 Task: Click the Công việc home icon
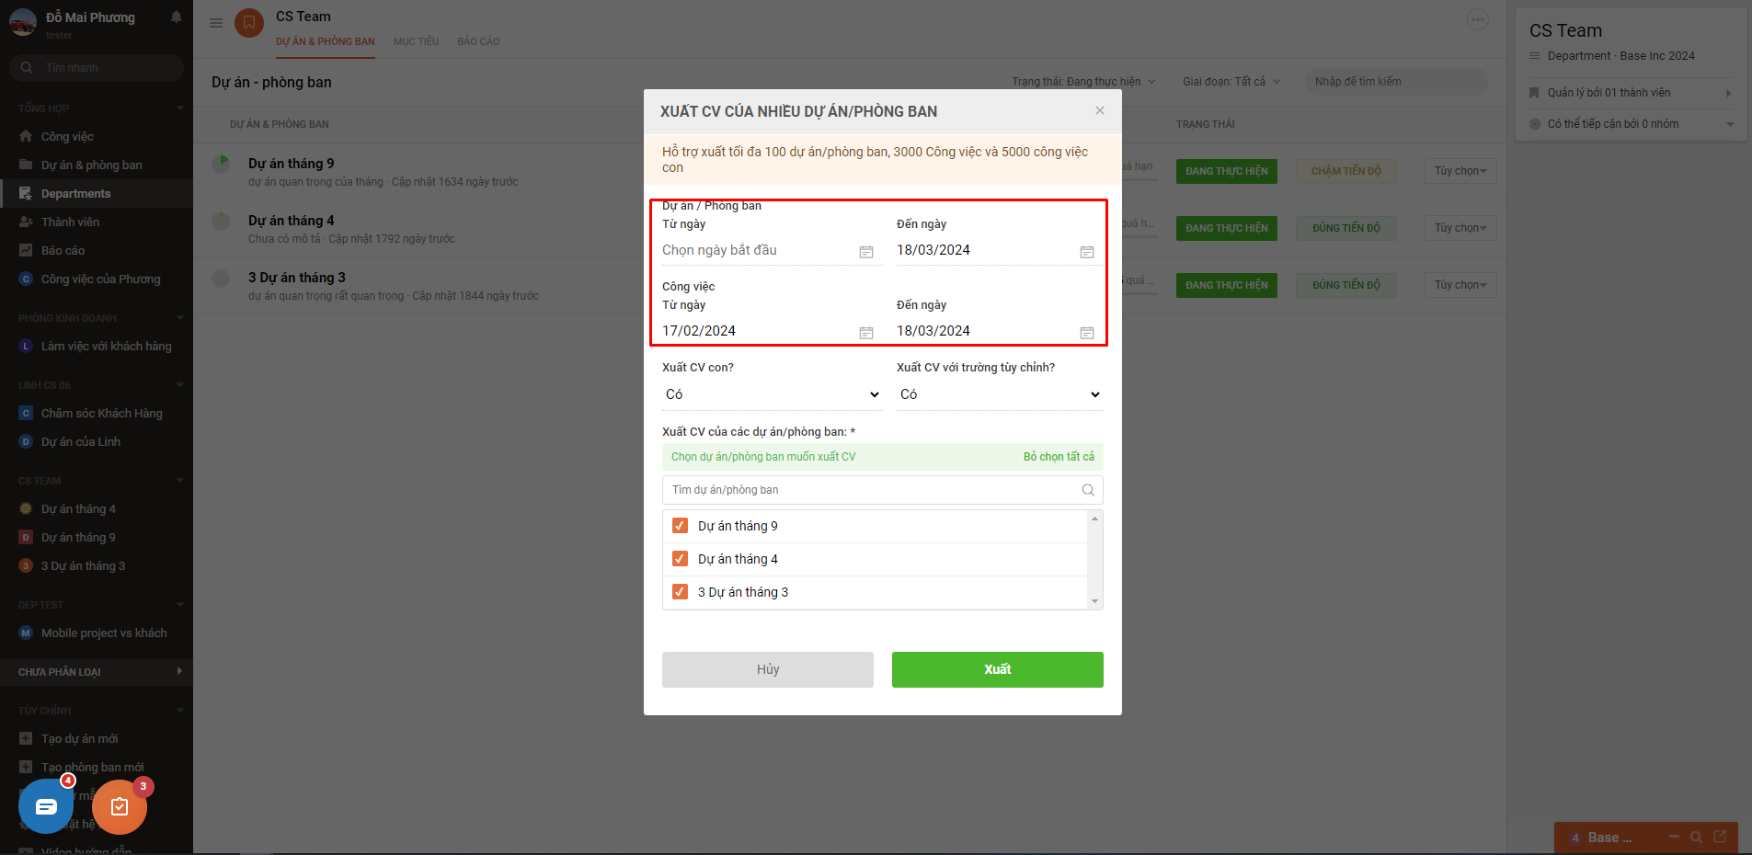[26, 136]
